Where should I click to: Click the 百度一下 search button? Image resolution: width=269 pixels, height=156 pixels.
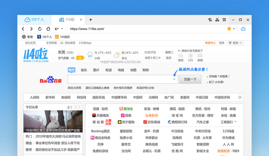(x=190, y=79)
